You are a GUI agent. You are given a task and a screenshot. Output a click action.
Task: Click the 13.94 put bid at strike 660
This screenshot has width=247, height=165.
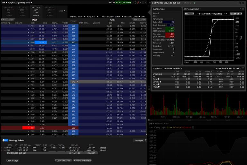pos(109,42)
